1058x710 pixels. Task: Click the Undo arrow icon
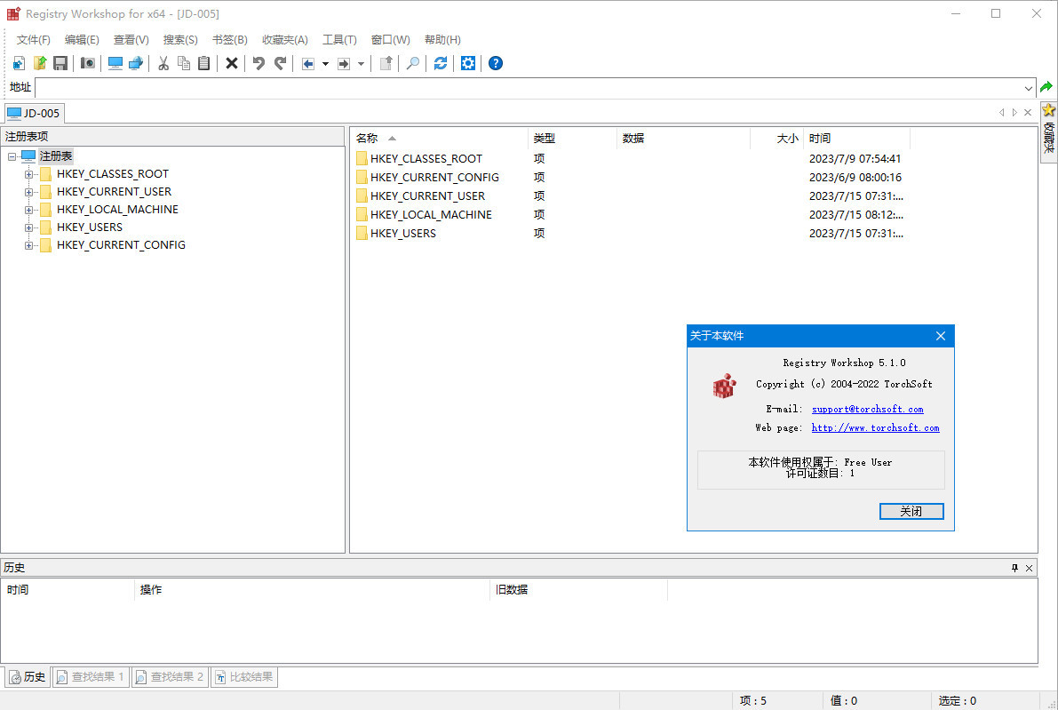[x=259, y=63]
